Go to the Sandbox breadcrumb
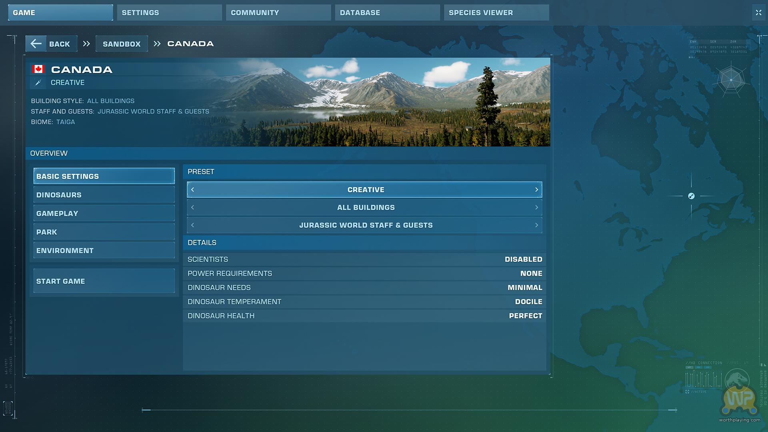This screenshot has height=432, width=768. click(x=122, y=44)
